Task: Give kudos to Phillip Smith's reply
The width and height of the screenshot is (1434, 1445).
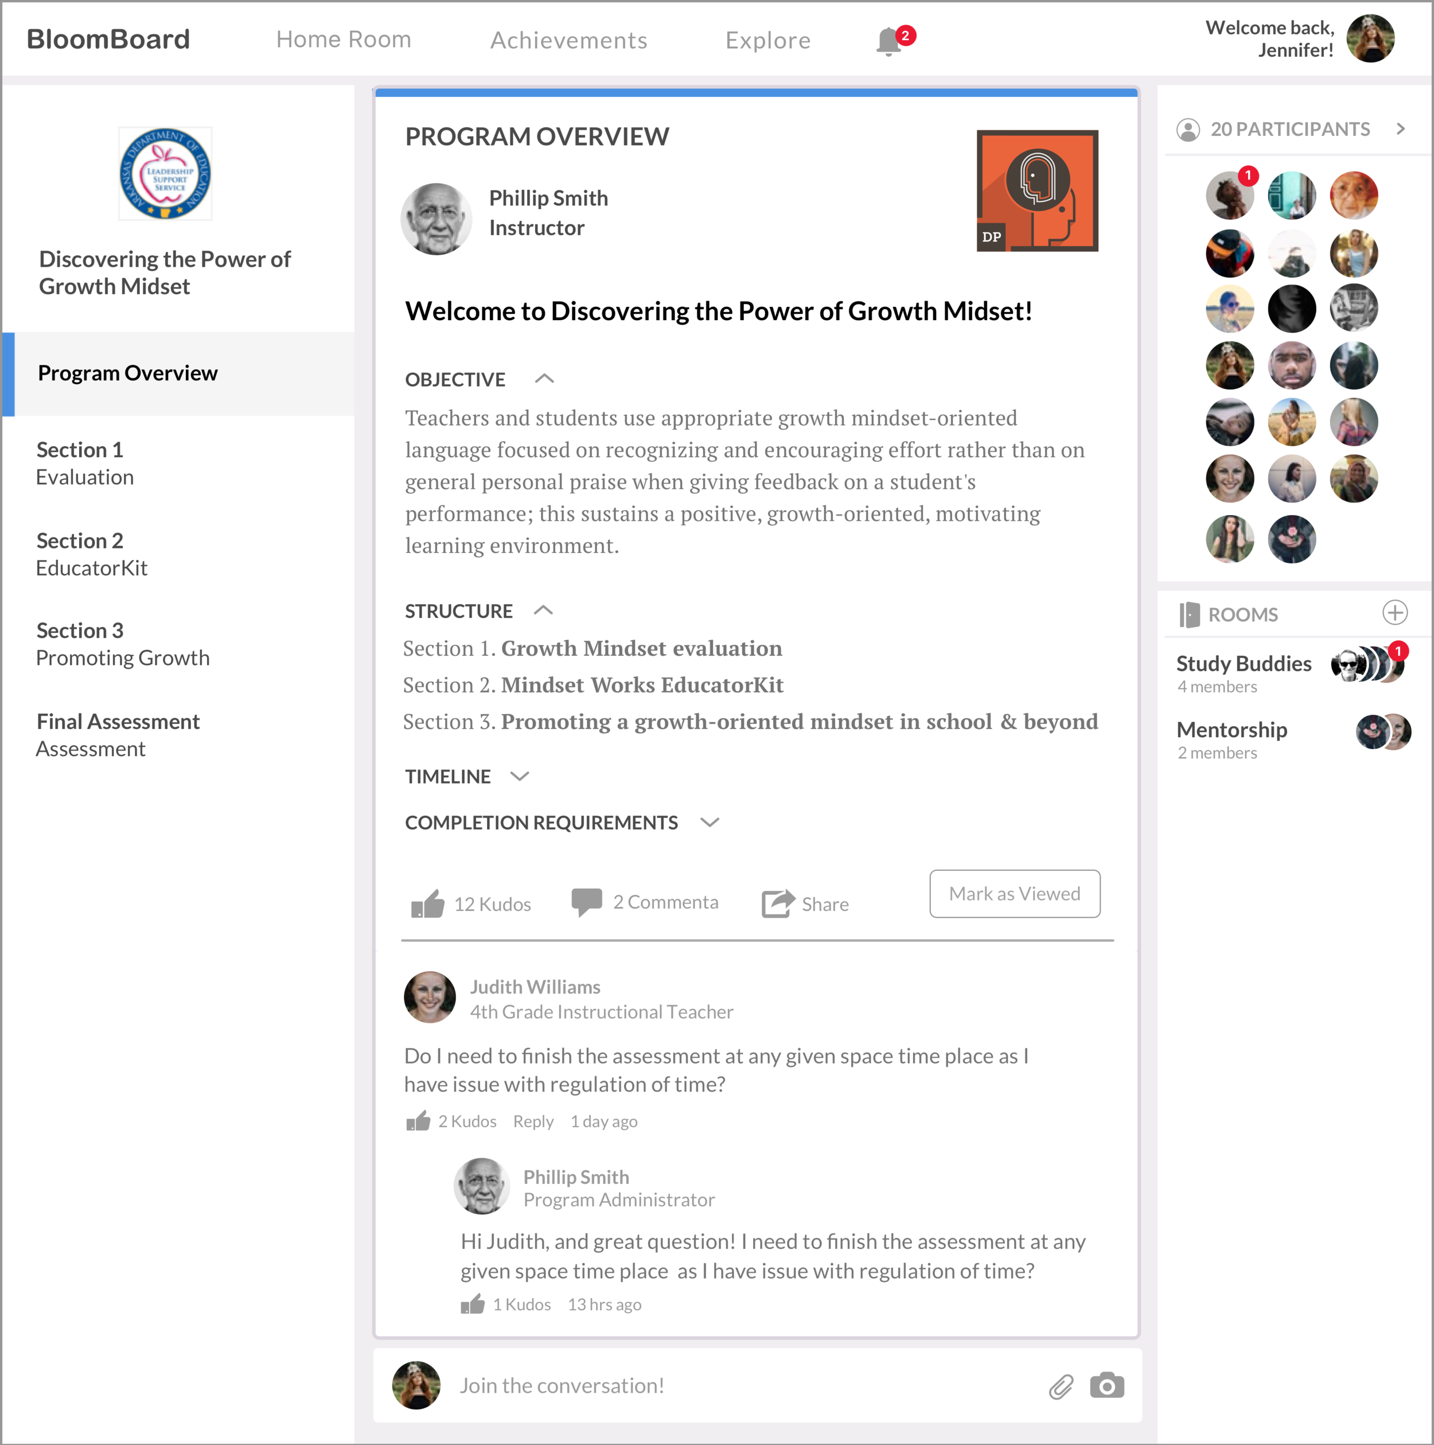Action: click(x=472, y=1304)
